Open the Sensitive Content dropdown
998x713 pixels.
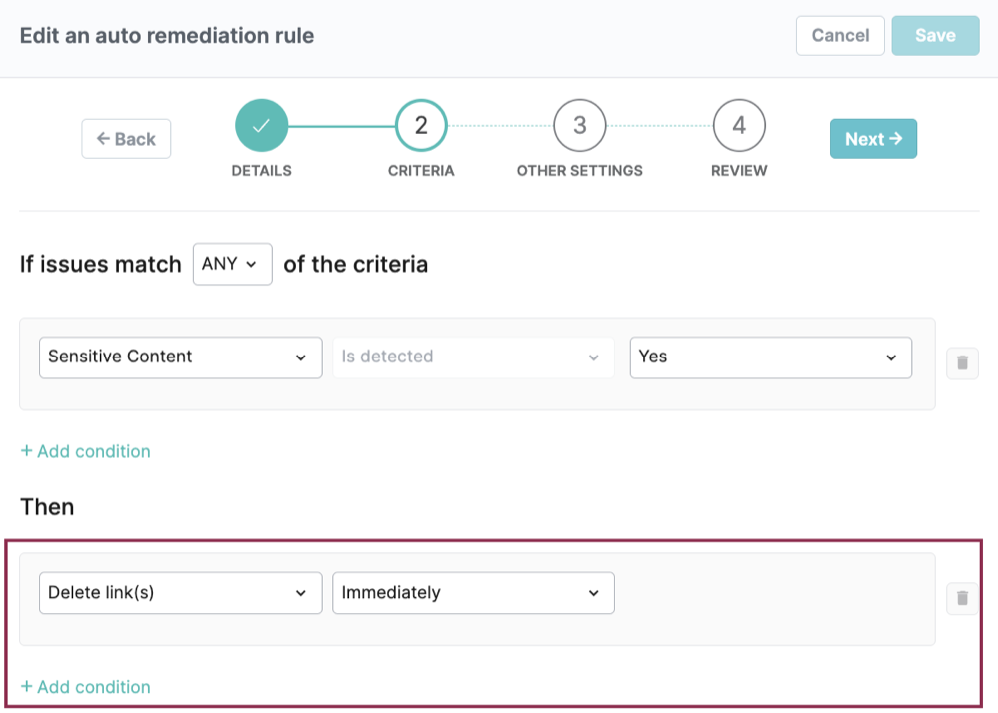[x=180, y=357]
